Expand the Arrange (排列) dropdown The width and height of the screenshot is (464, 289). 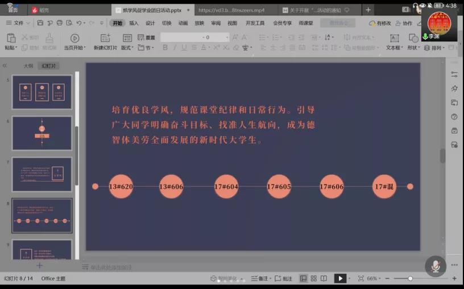[435, 48]
